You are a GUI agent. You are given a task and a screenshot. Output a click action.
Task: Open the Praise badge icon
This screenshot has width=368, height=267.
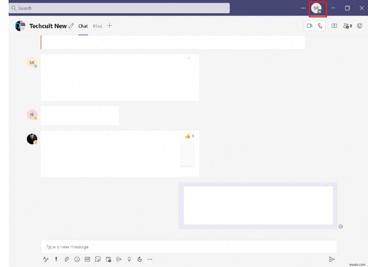[x=129, y=259]
